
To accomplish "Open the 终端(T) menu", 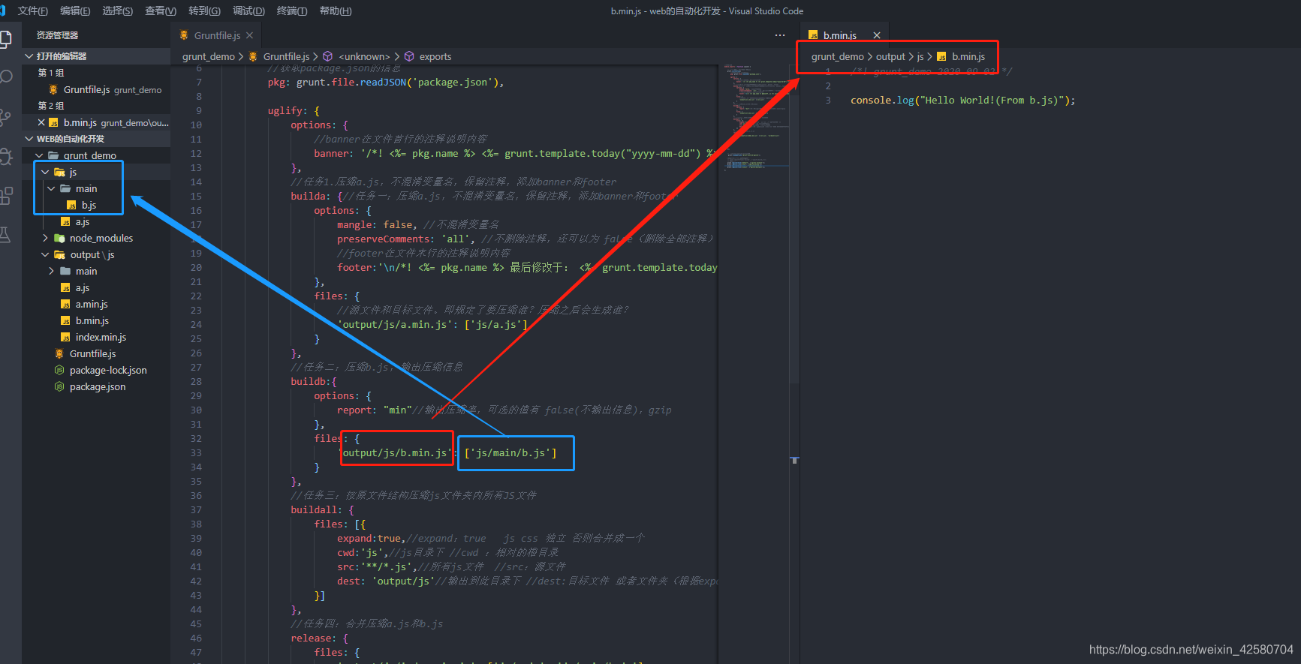I will 292,11.
